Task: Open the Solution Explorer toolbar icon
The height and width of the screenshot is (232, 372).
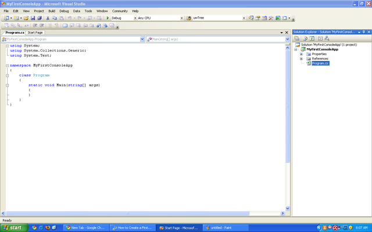Action: (251, 18)
